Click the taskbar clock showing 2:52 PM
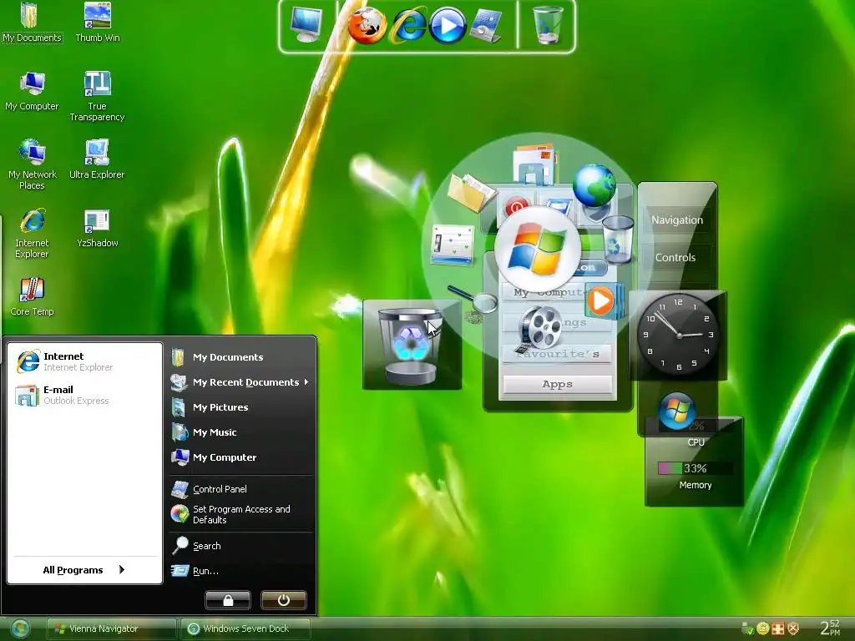Screen dimensions: 855x641 point(830,628)
